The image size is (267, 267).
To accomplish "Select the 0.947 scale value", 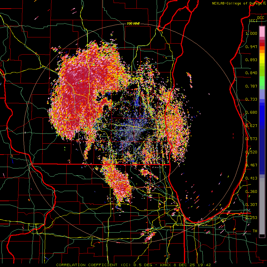I will click(251, 47).
